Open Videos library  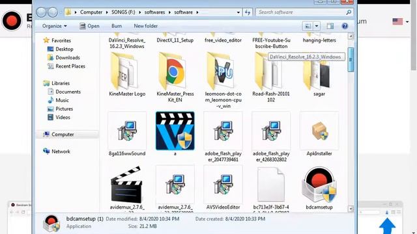pyautogui.click(x=59, y=117)
